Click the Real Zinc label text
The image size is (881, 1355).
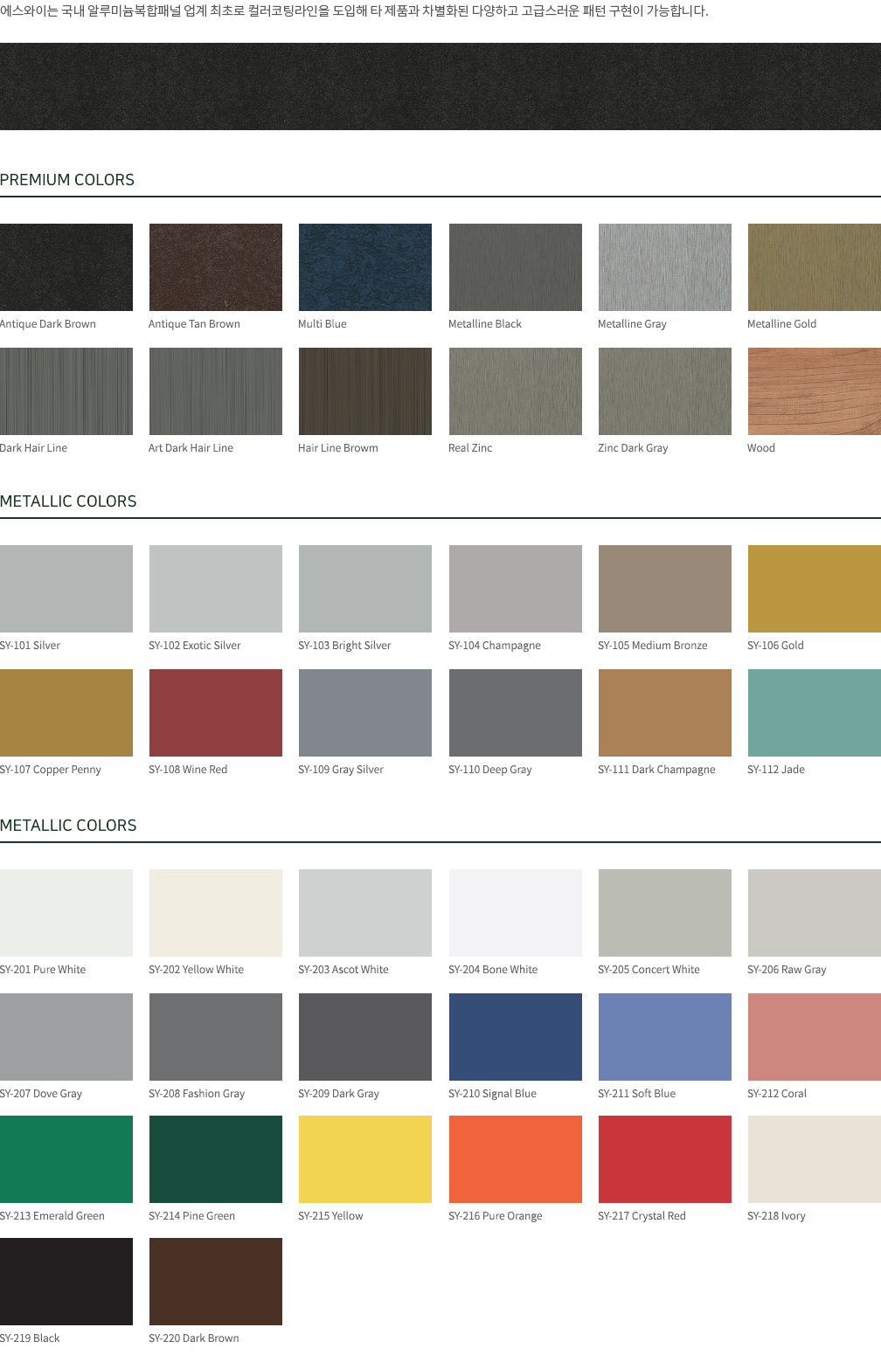(x=470, y=448)
